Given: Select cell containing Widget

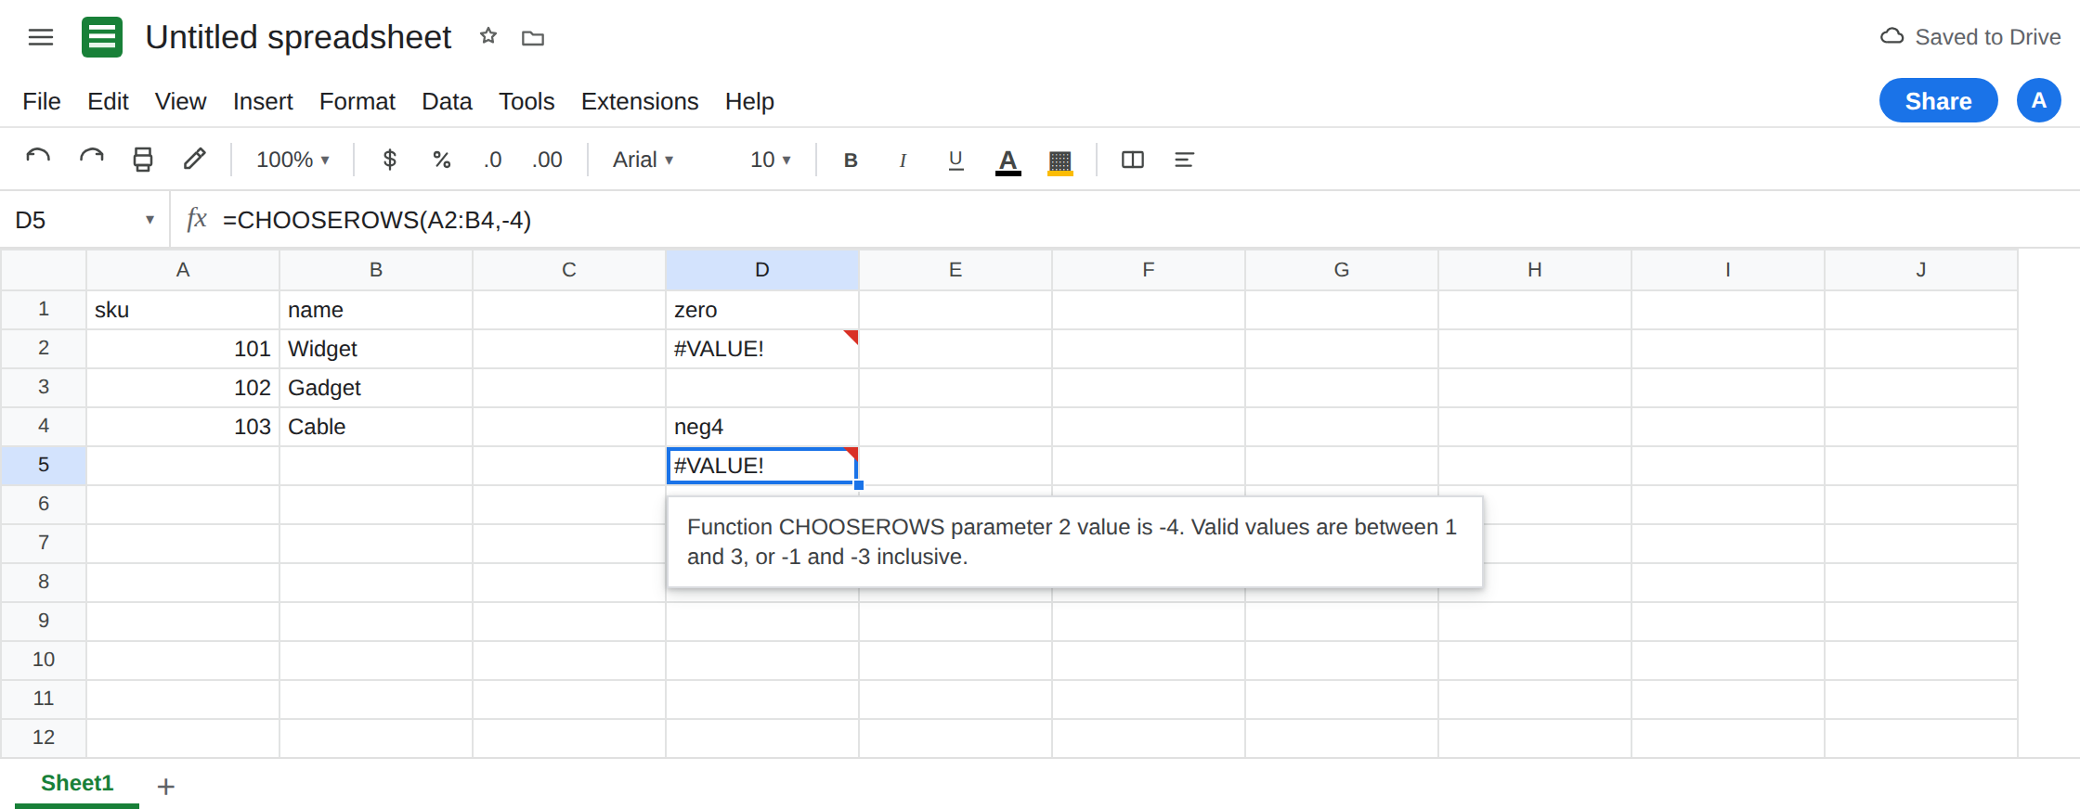Looking at the screenshot, I should coord(376,349).
